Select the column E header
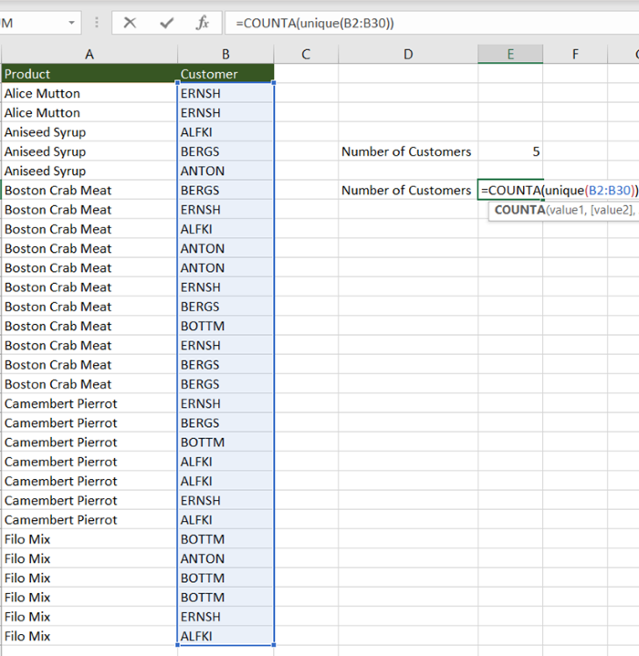The height and width of the screenshot is (656, 639). 510,54
